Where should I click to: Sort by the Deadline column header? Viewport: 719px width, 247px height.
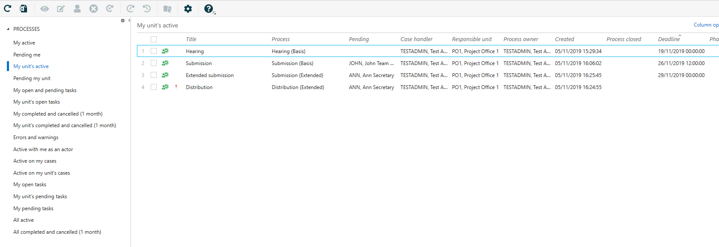point(669,39)
